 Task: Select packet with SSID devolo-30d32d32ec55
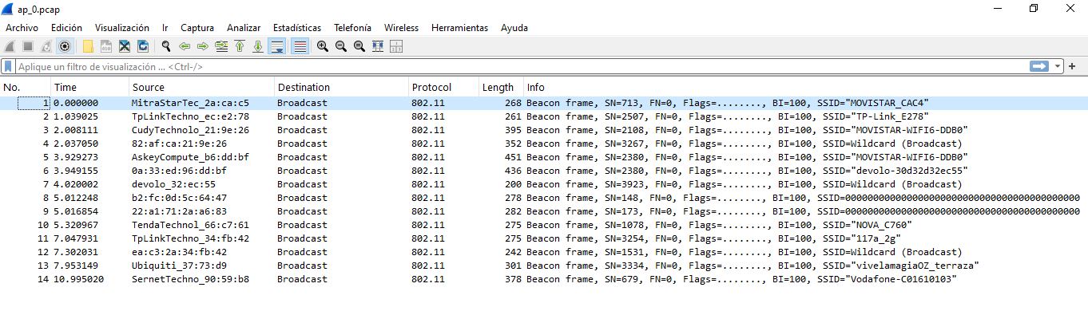tap(543, 171)
